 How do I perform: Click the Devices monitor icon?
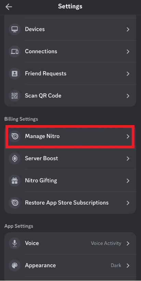click(x=14, y=29)
